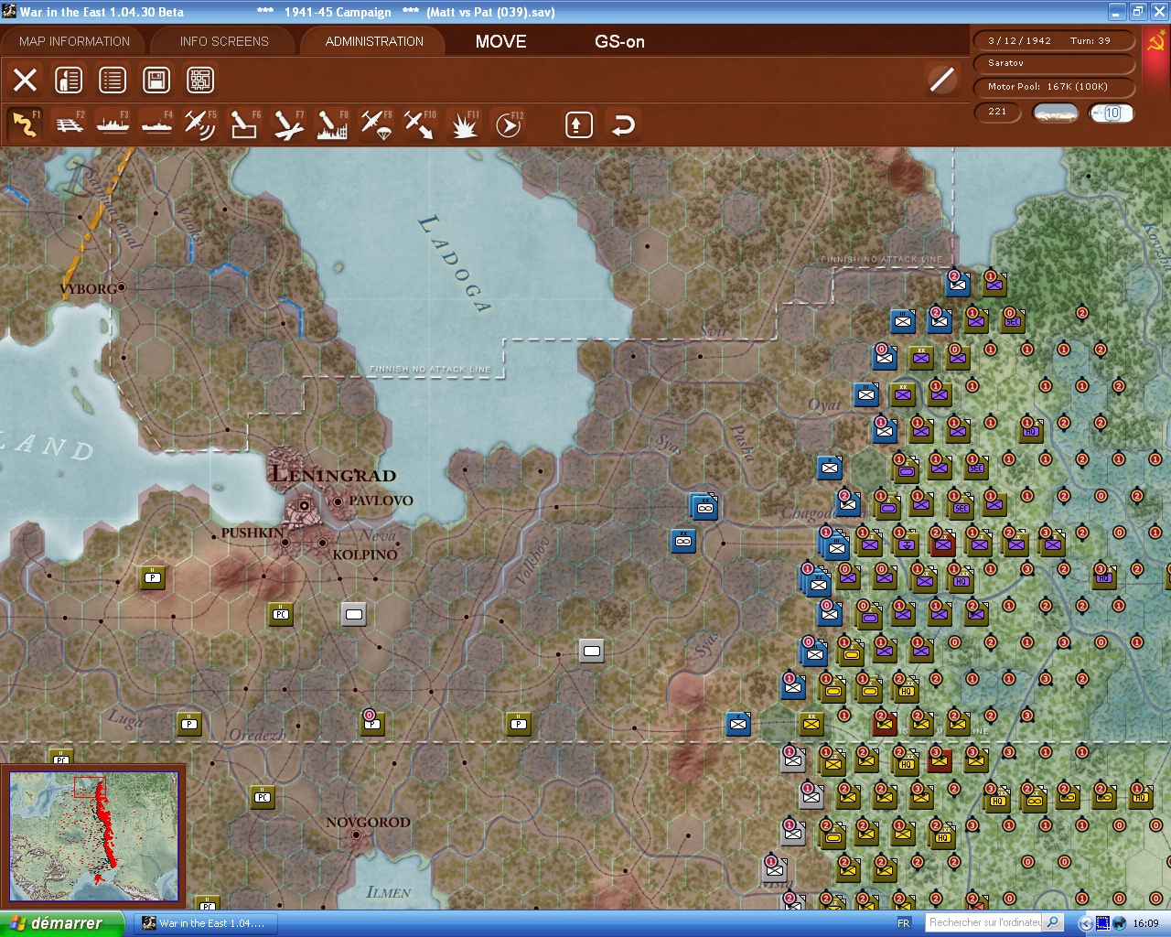Screen dimensions: 1171x937
Task: Click the FR language indicator in taskbar
Action: 904,923
